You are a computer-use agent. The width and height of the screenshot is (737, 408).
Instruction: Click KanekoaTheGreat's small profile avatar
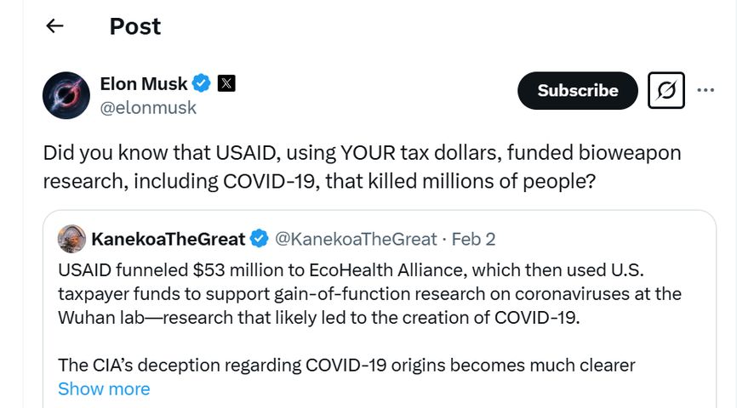[71, 239]
